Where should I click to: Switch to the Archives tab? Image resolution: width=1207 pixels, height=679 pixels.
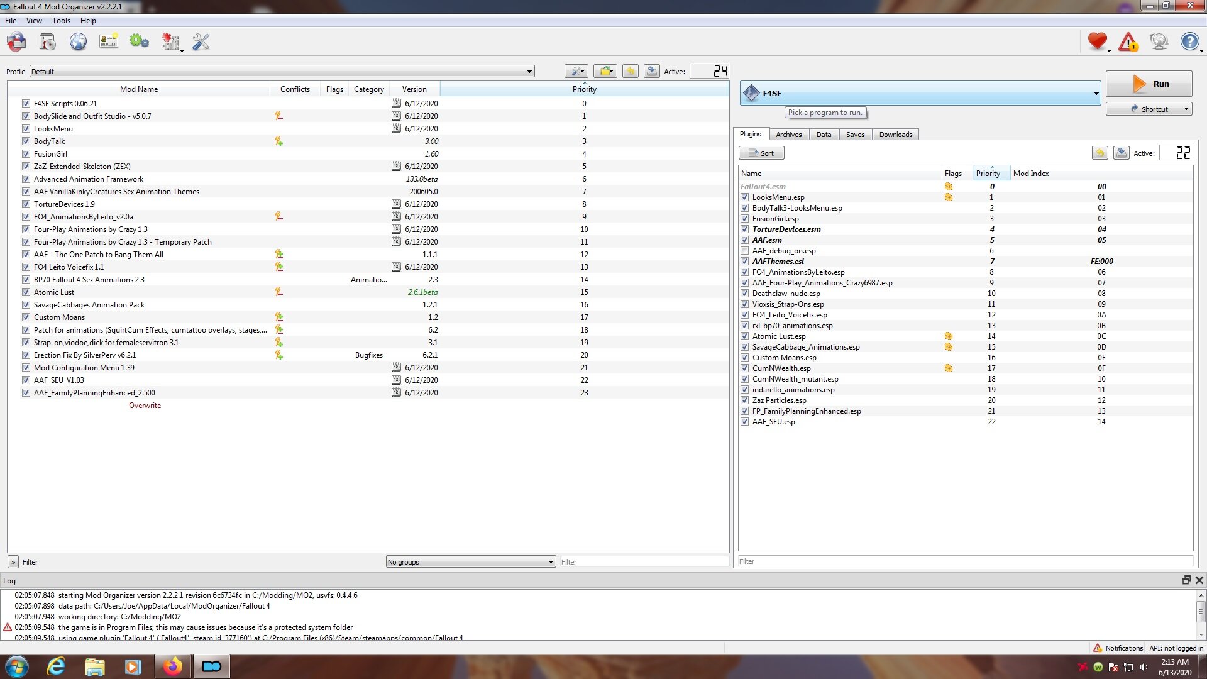point(788,135)
